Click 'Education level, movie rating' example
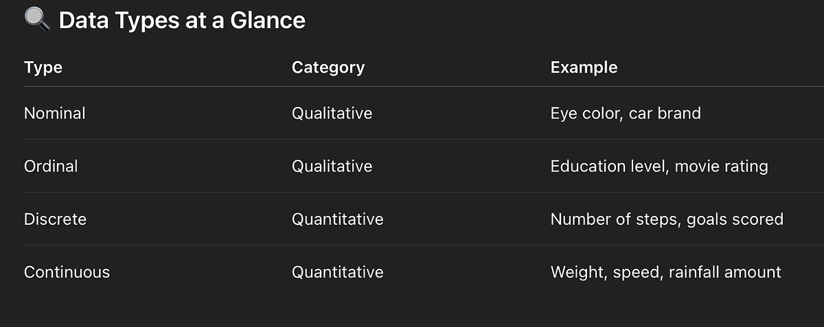This screenshot has height=327, width=824. click(659, 167)
